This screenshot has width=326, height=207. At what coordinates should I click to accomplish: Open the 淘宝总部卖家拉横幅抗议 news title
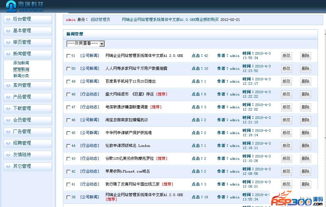(127, 120)
